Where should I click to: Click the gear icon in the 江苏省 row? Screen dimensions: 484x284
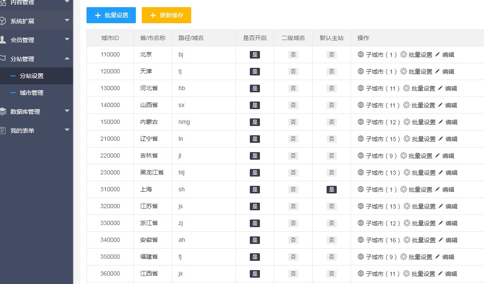coord(407,206)
